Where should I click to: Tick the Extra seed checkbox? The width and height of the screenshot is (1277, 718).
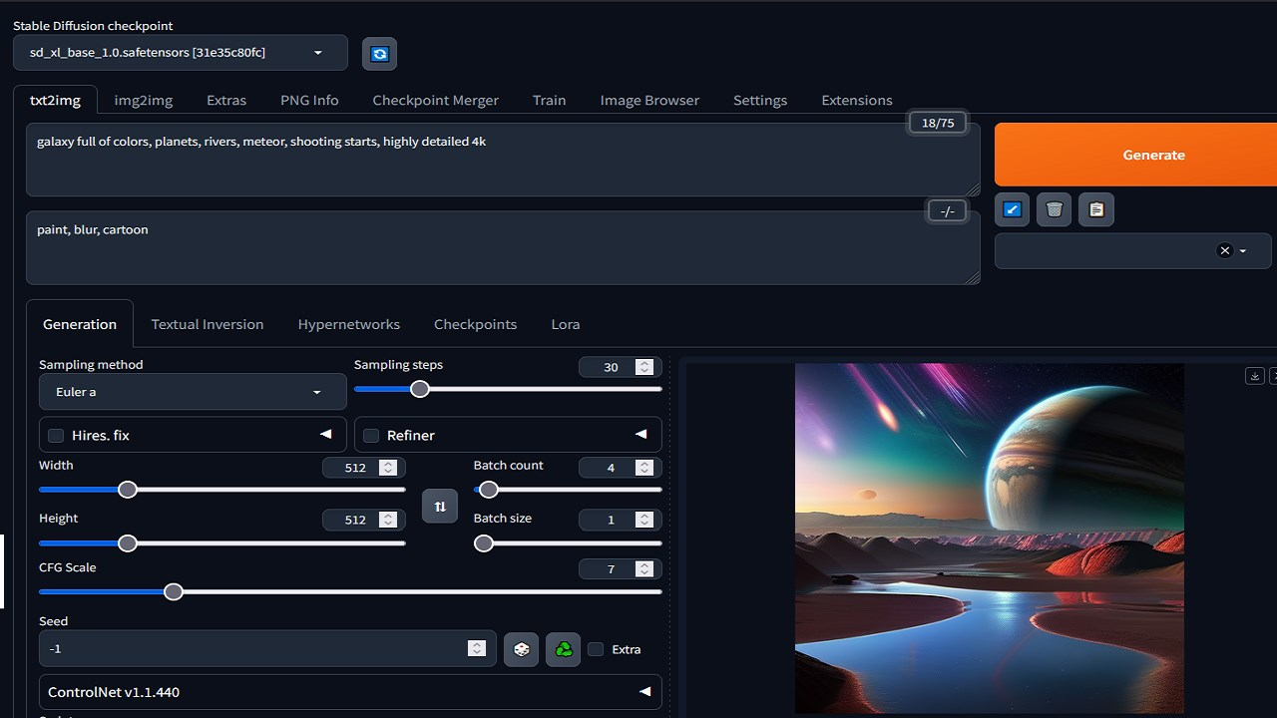596,649
